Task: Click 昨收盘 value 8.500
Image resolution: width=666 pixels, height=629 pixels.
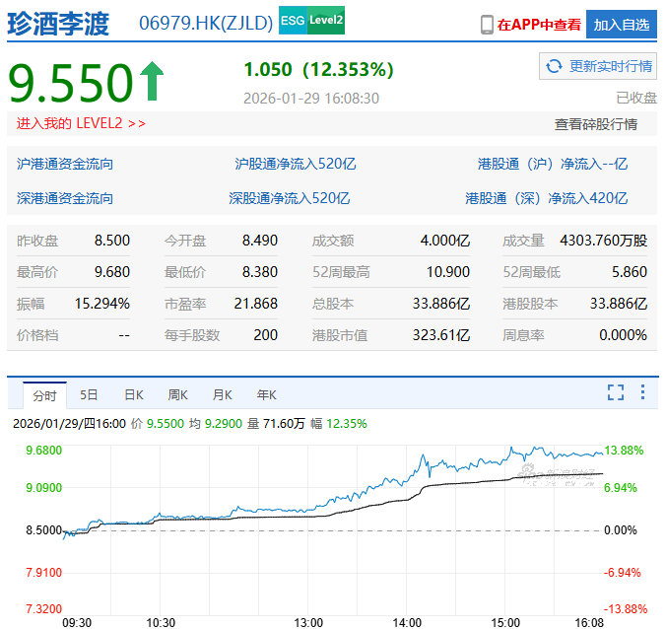Action: point(112,241)
